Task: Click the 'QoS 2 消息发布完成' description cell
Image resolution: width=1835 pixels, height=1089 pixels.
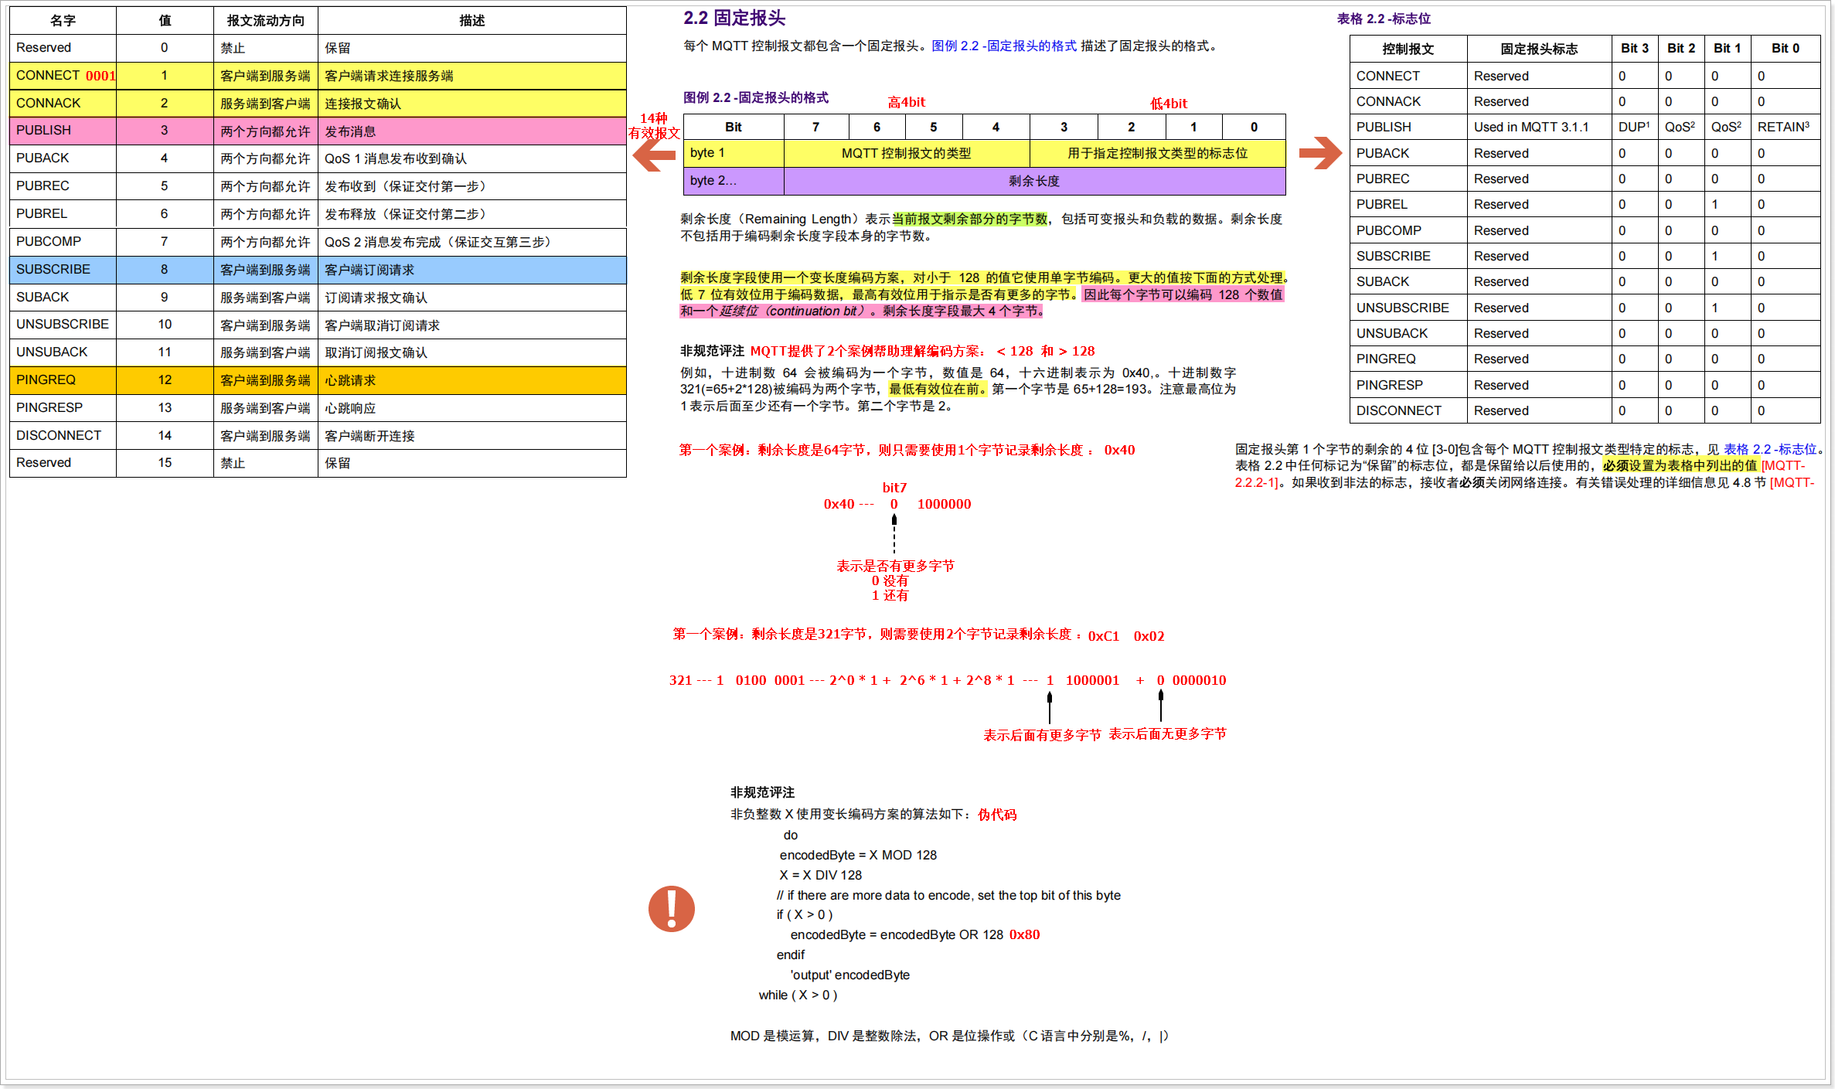Action: (472, 242)
